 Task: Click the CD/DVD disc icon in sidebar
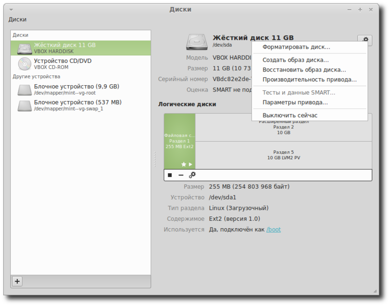click(x=23, y=63)
